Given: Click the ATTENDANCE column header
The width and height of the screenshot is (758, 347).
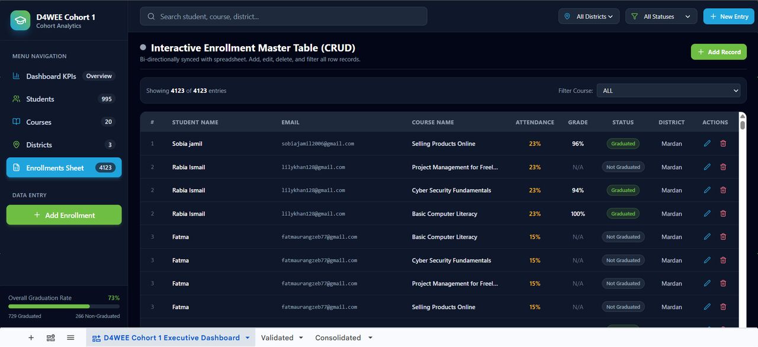Looking at the screenshot, I should 535,122.
